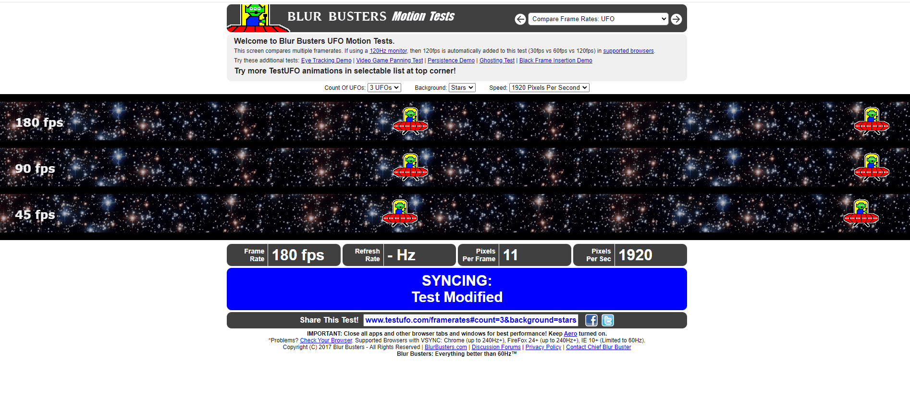Click the Refresh Rate - Hz readout
Image resolution: width=910 pixels, height=399 pixels.
click(x=399, y=255)
